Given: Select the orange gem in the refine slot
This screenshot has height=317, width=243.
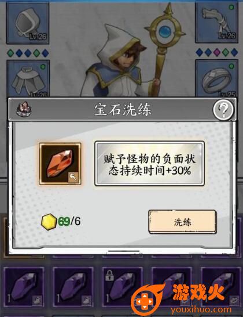Looking at the screenshot, I should (x=60, y=164).
